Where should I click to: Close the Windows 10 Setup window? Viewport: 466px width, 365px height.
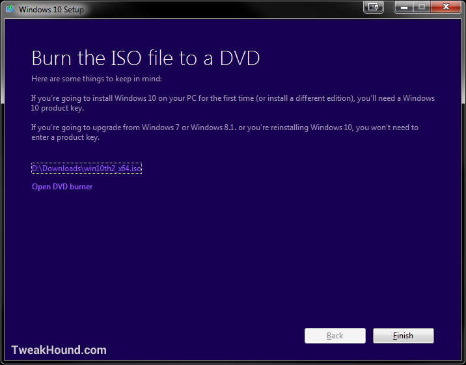446,7
